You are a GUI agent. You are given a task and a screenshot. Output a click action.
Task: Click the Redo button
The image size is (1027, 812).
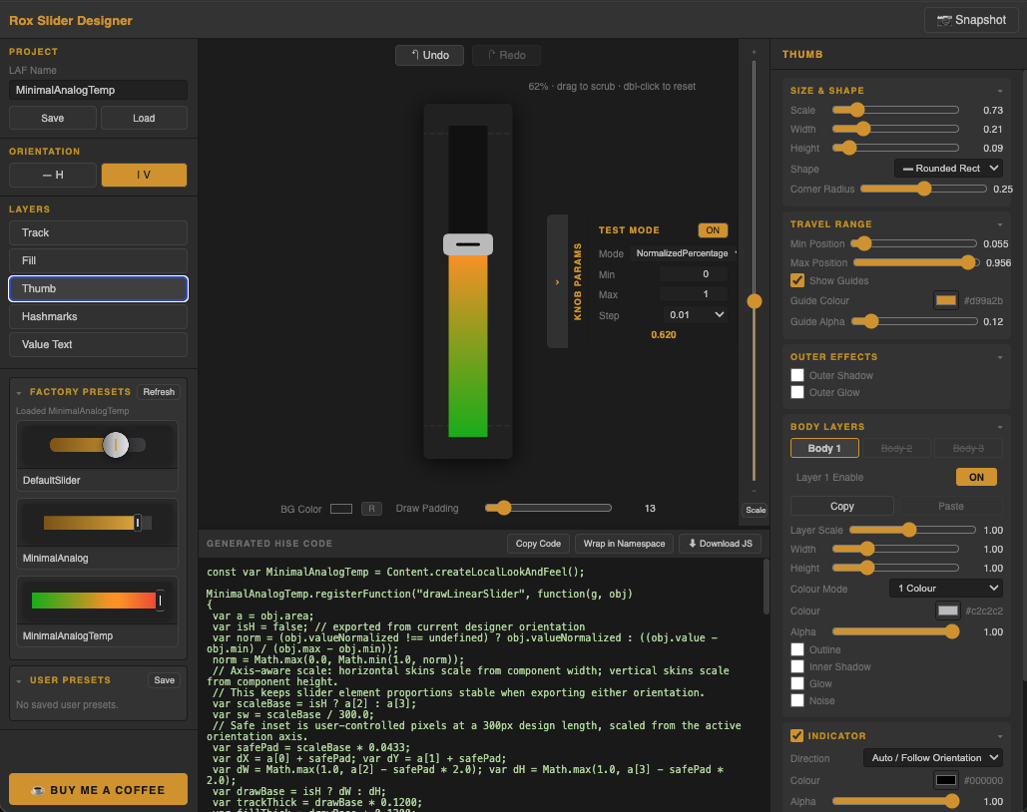coord(506,55)
